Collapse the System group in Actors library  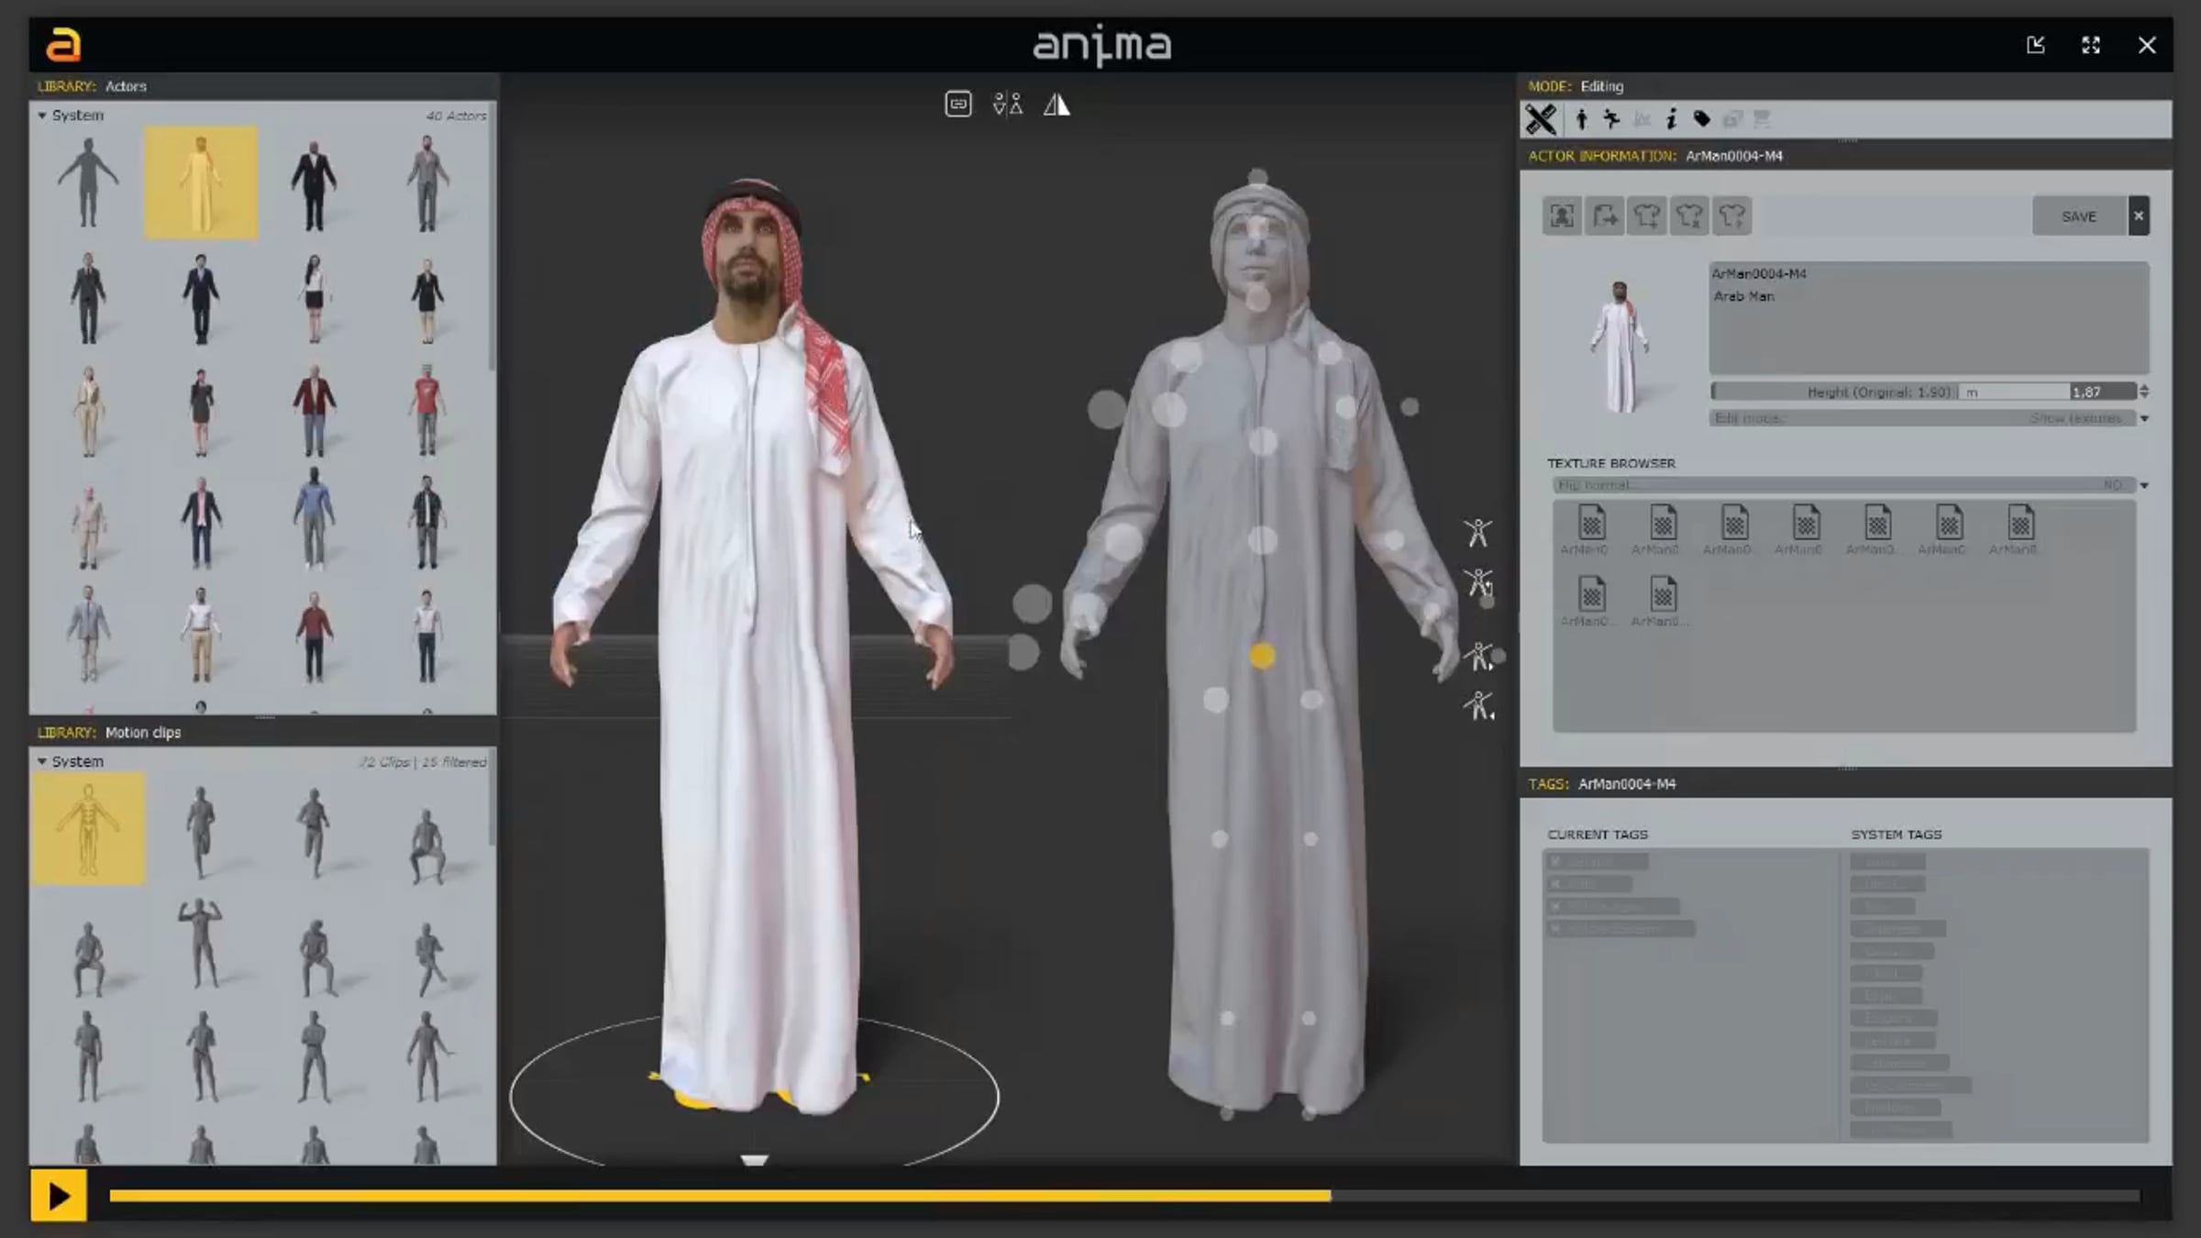click(x=42, y=116)
